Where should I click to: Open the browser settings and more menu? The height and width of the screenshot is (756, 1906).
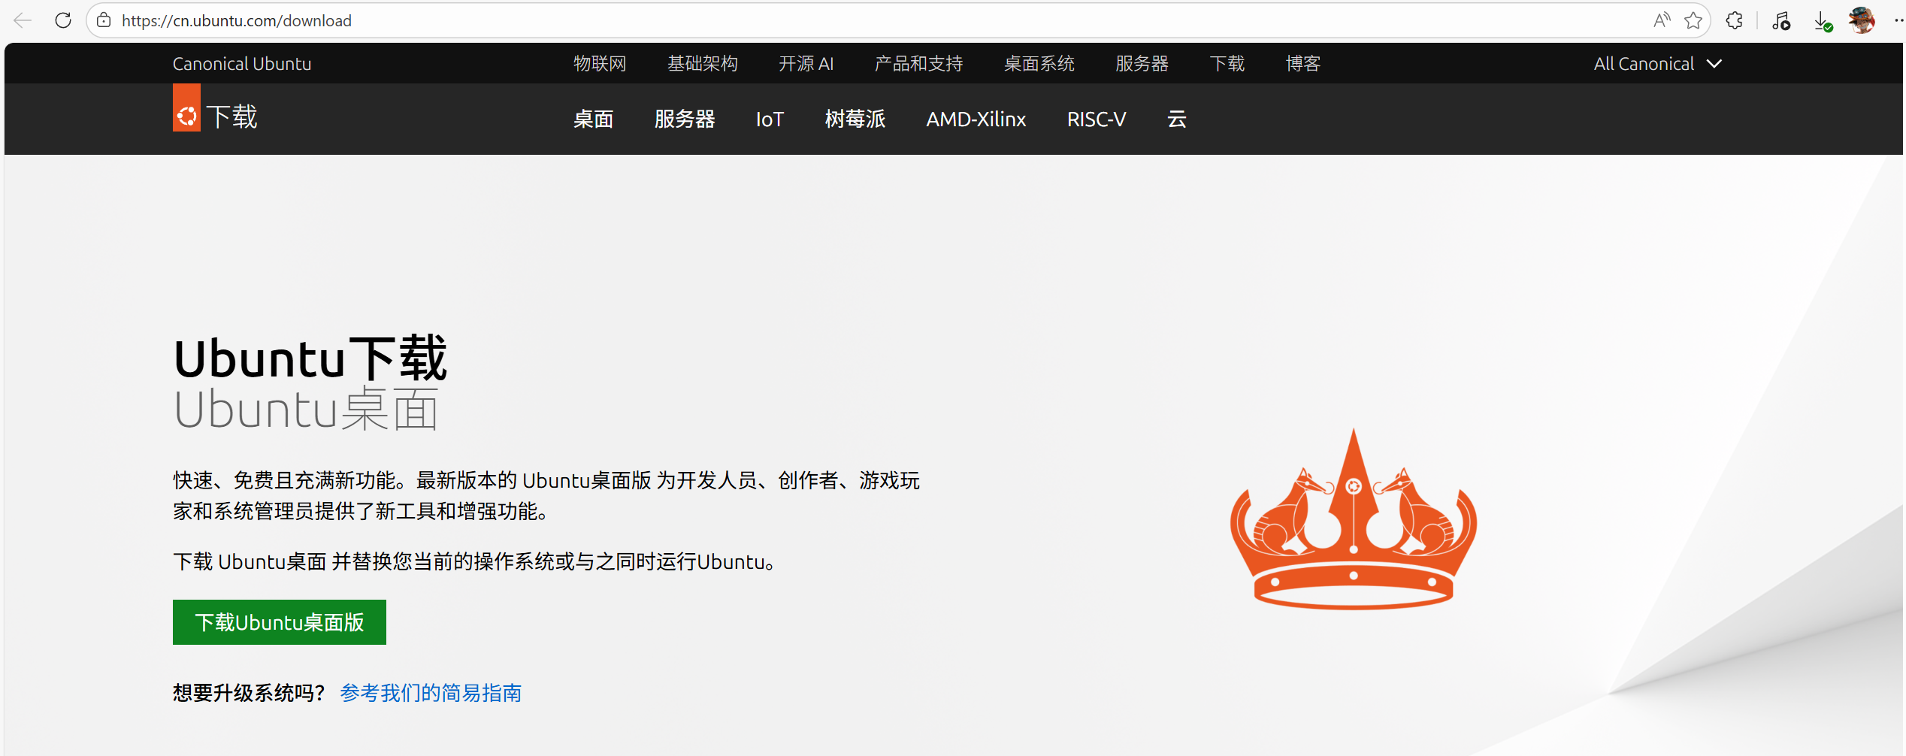[x=1898, y=20]
